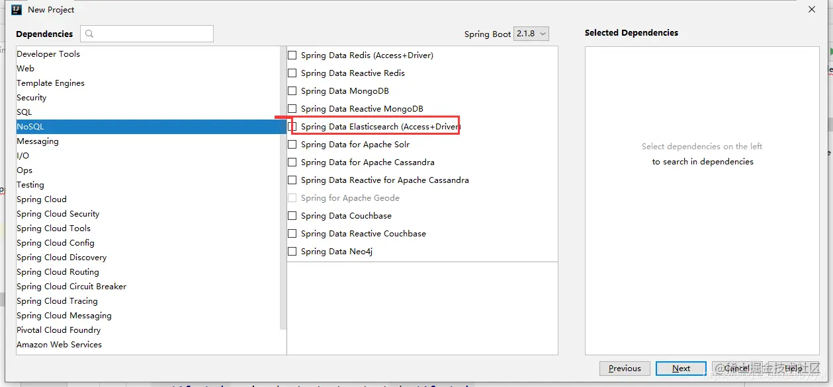Check Spring Data for Apache Solr
This screenshot has height=387, width=833.
(x=292, y=145)
